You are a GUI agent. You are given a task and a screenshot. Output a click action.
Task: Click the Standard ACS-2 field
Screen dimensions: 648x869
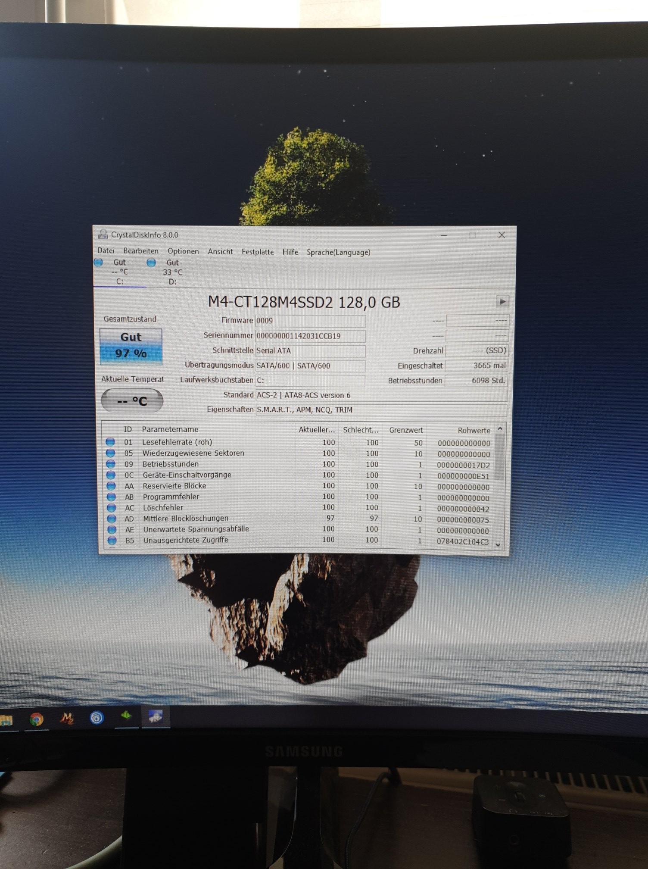pyautogui.click(x=381, y=395)
